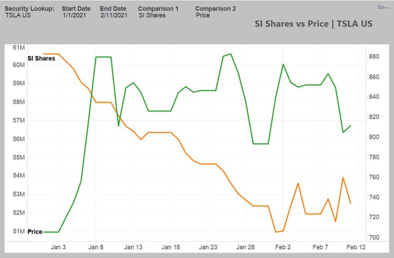Click the Feb 2 date axis label
The width and height of the screenshot is (394, 258).
[283, 247]
